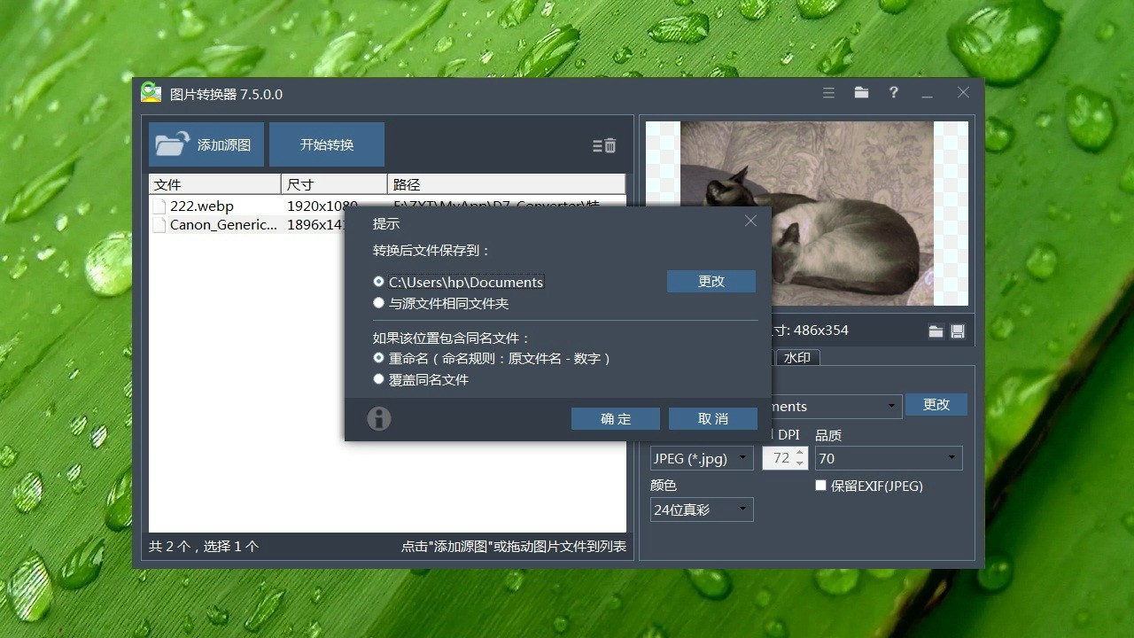1134x638 pixels.
Task: Click the 添加源图 add source images button
Action: coord(206,144)
